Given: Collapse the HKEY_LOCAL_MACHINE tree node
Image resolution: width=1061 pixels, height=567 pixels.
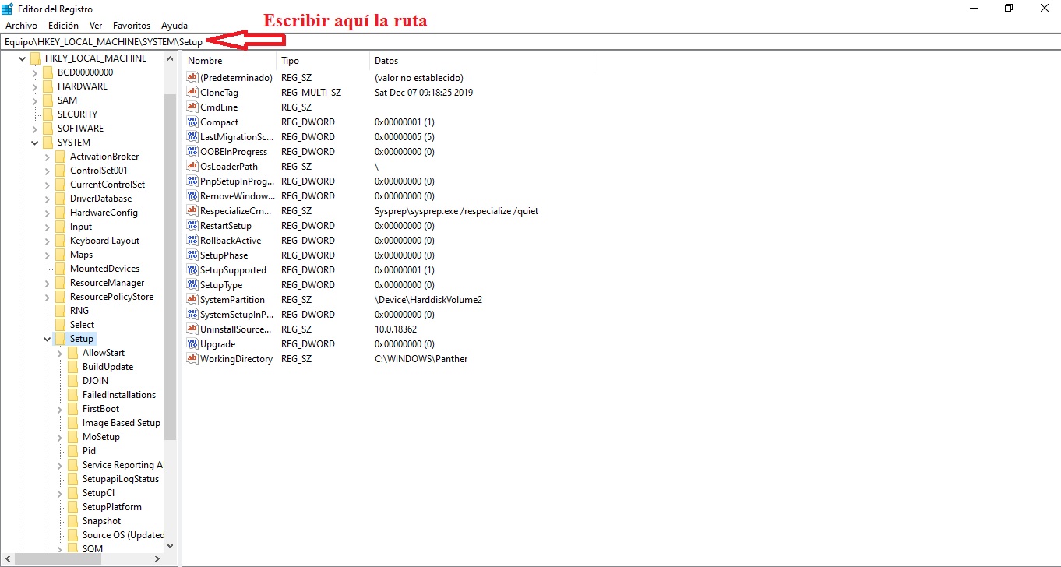Looking at the screenshot, I should 22,58.
